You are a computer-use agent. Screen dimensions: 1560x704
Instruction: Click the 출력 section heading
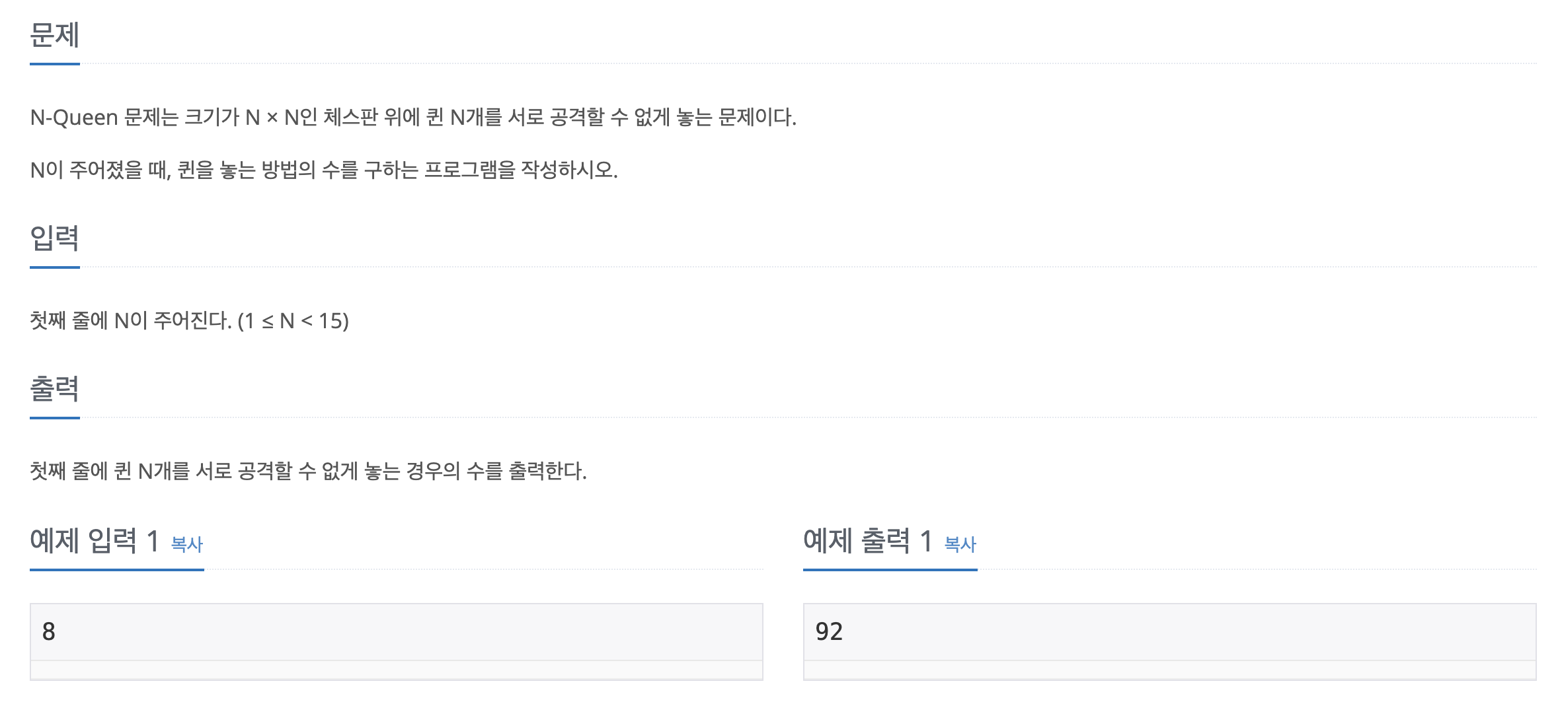coord(53,390)
